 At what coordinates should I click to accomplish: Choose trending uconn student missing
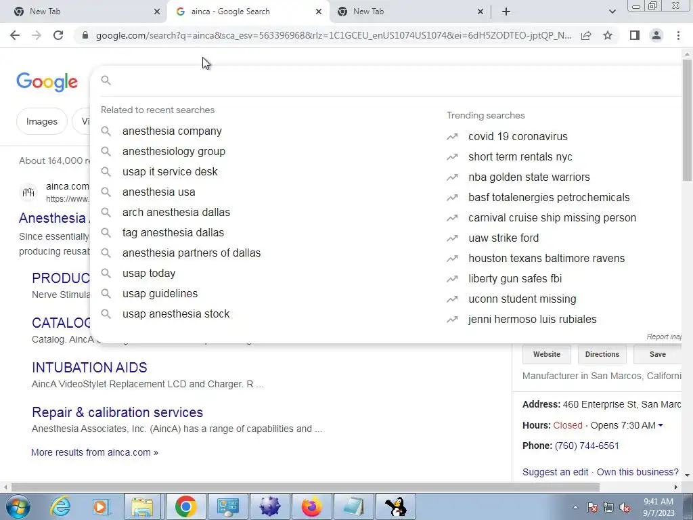tap(522, 299)
